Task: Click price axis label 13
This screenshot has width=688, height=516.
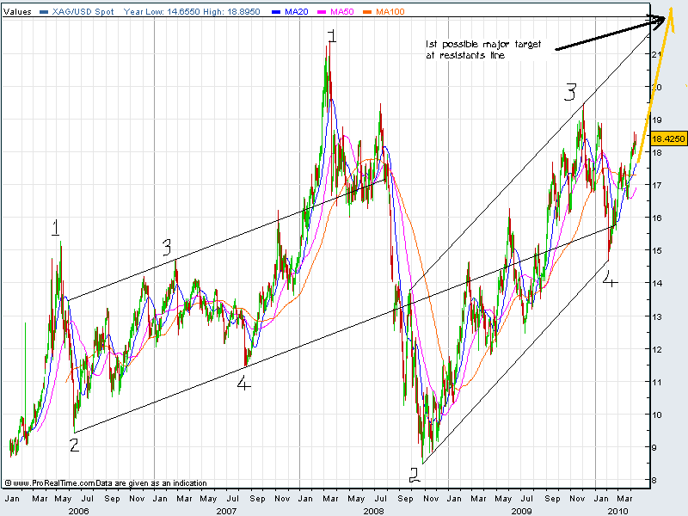Action: [657, 316]
